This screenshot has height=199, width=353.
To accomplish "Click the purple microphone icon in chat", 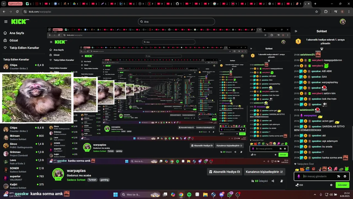I will 299,176.
